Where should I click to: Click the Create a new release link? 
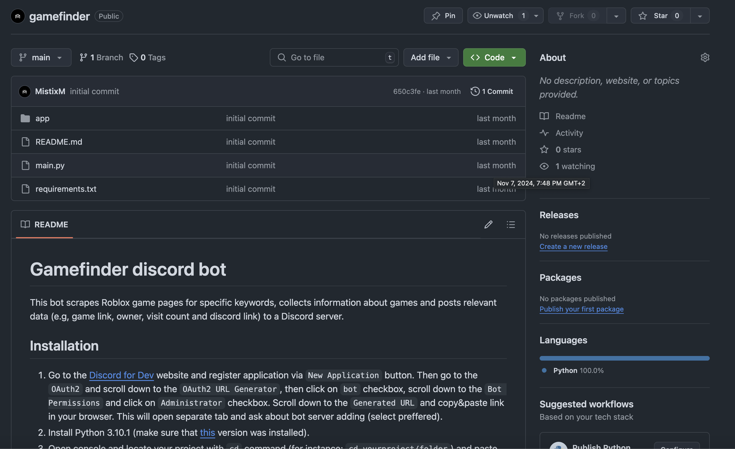[573, 246]
